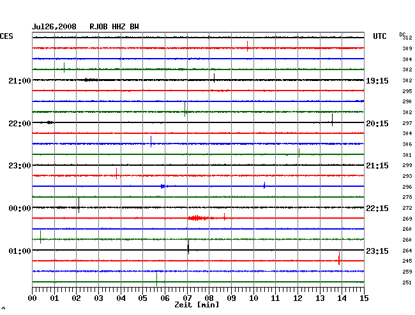Click minute tick label 15
Image resolution: width=415 pixels, height=315 pixels.
tap(364, 298)
